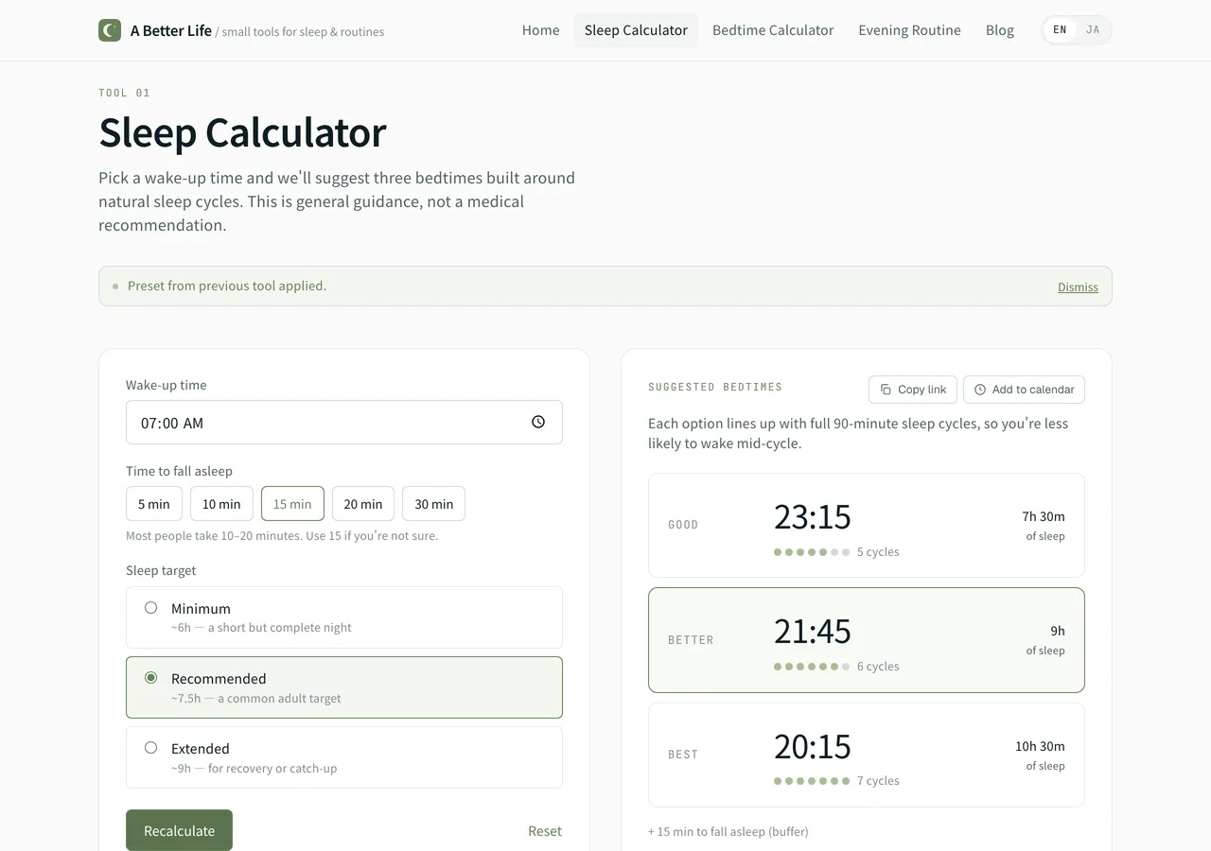Open the Blog section

(x=999, y=29)
